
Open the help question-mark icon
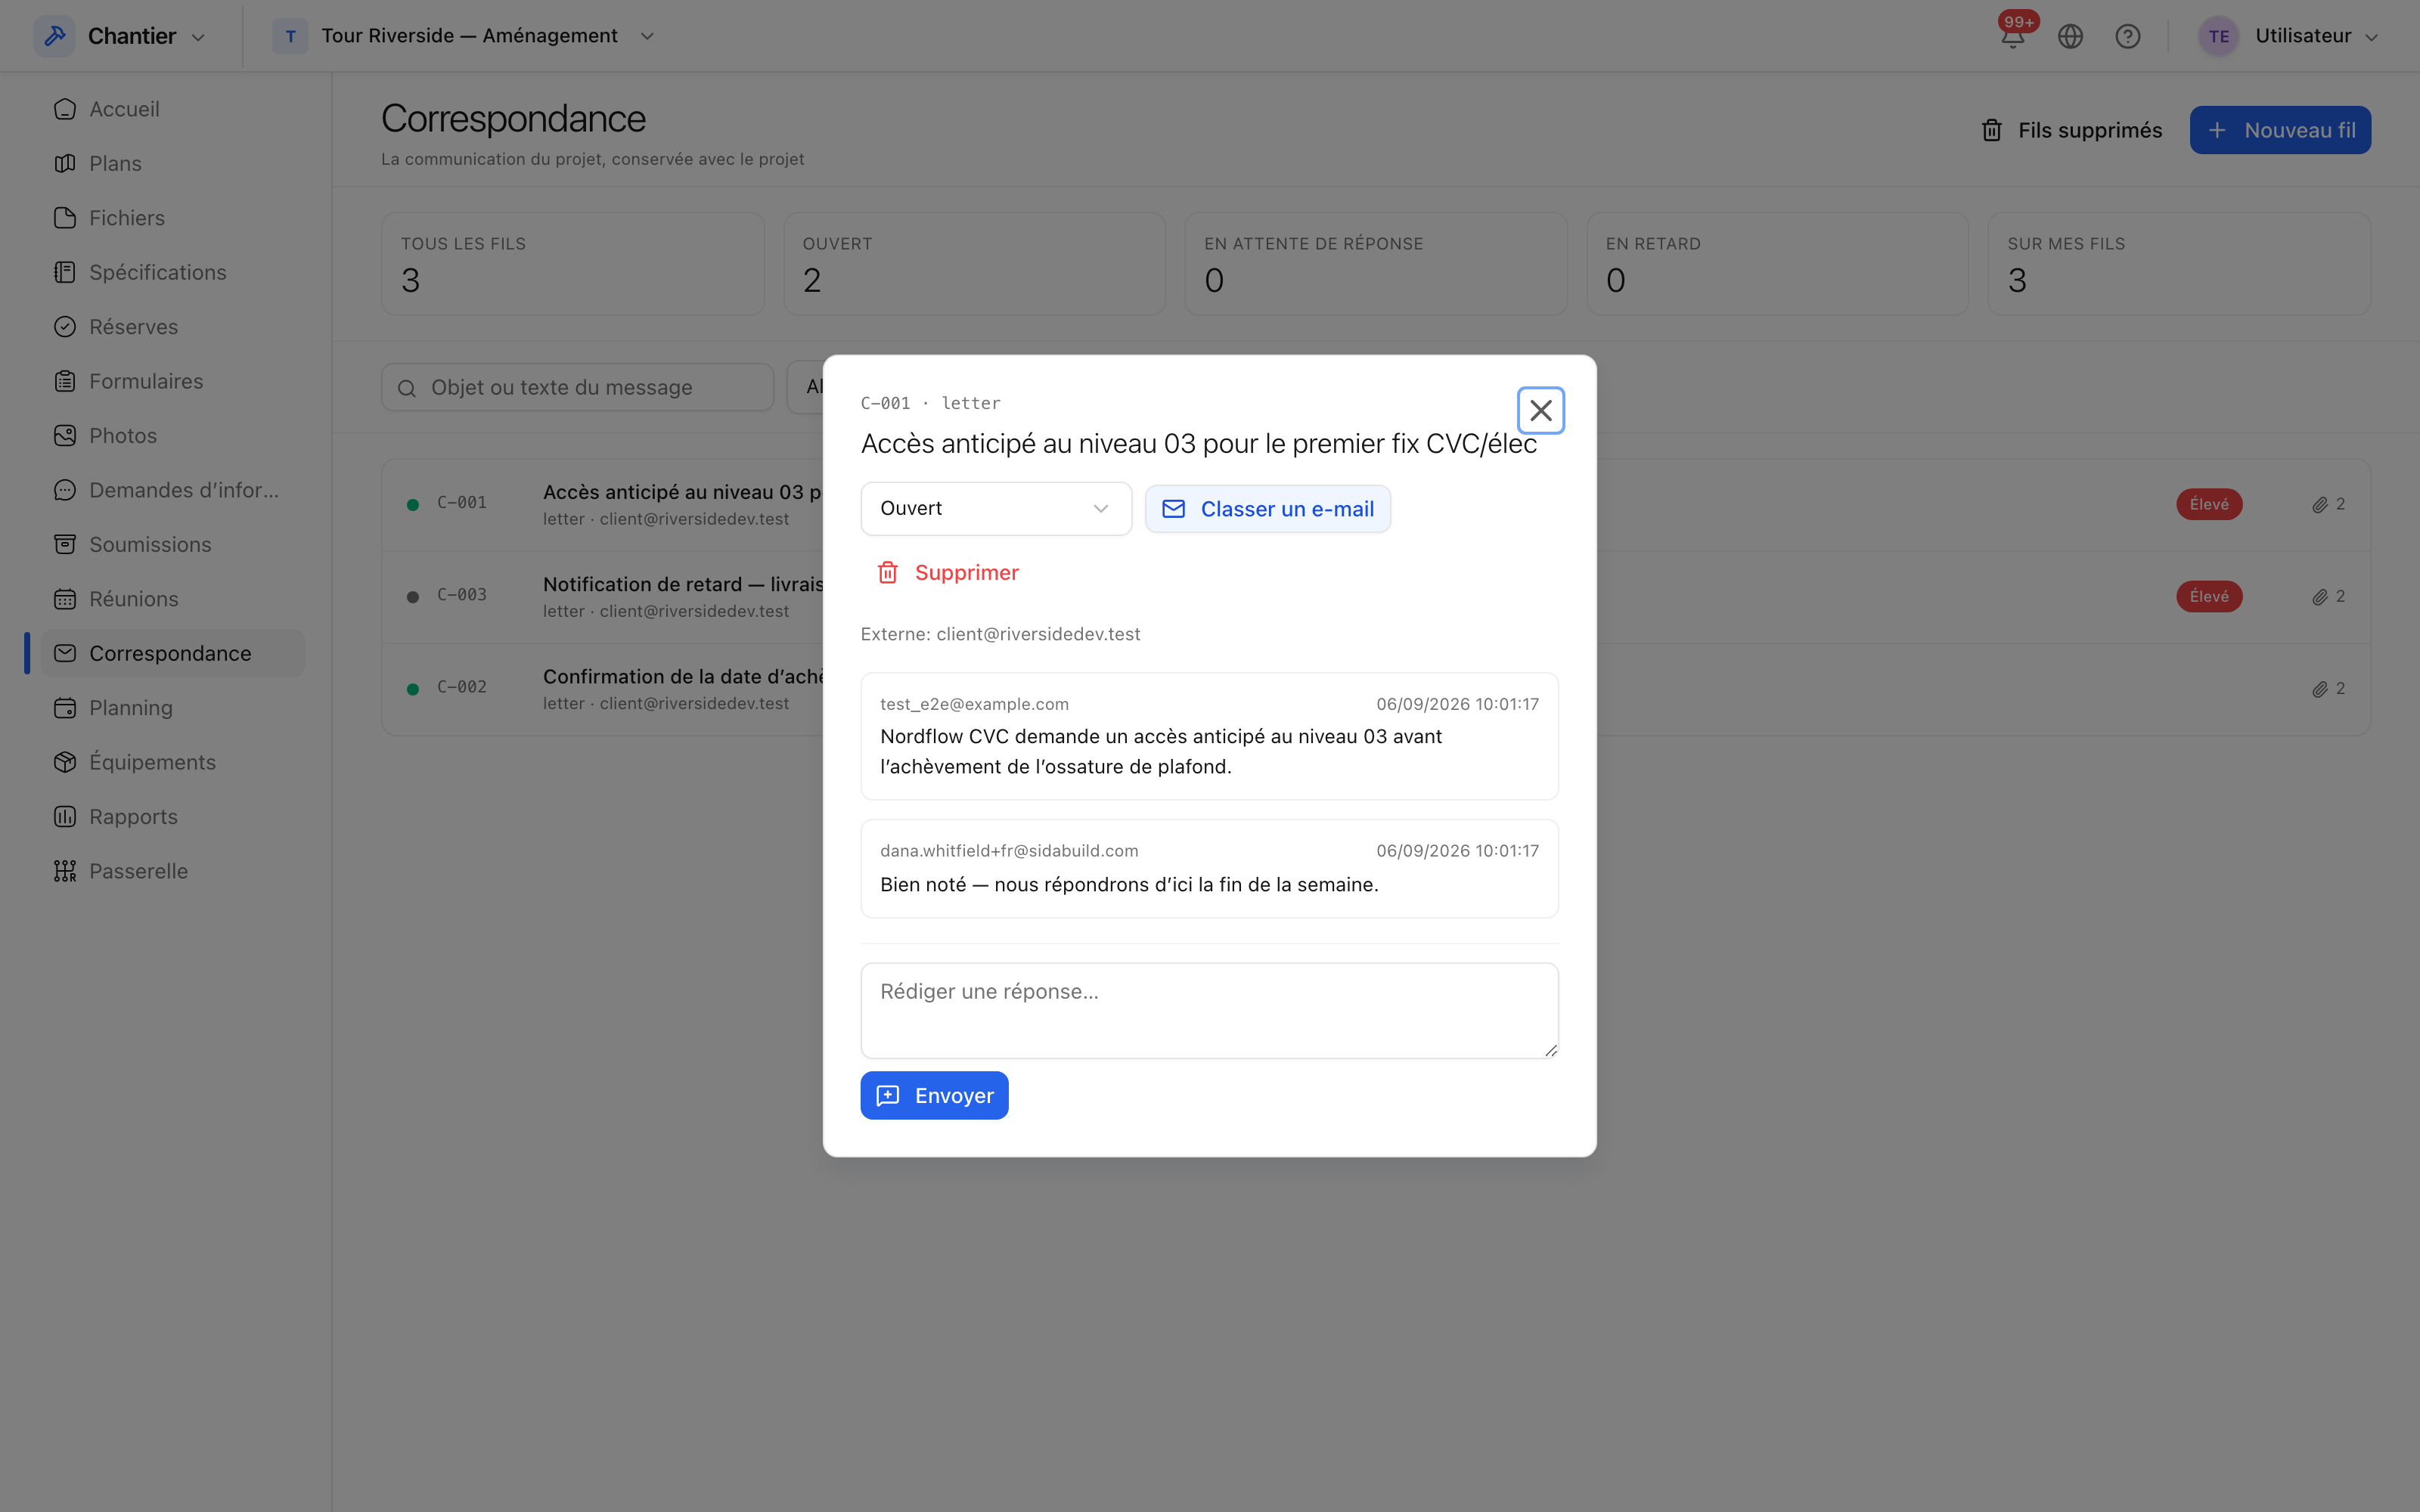click(2127, 37)
